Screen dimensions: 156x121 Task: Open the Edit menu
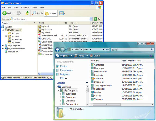[x=10, y=7]
